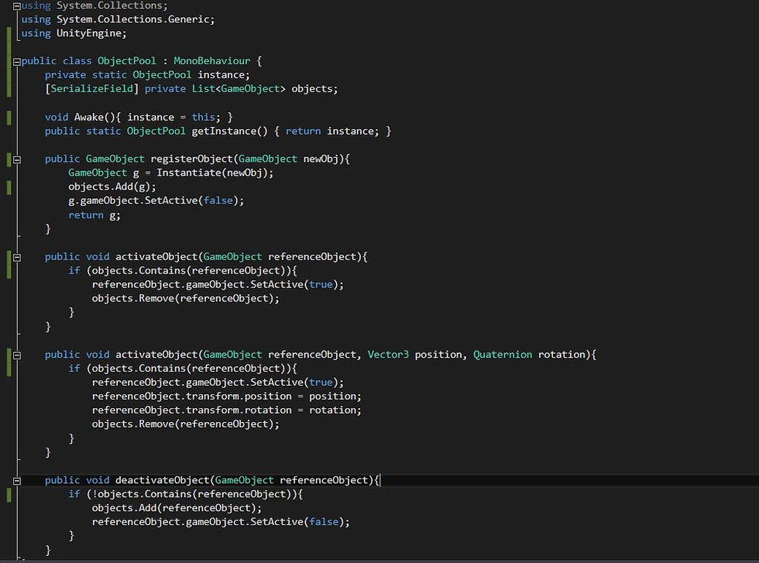Click the 'SerializeField' attribute
Image resolution: width=759 pixels, height=563 pixels.
(91, 88)
